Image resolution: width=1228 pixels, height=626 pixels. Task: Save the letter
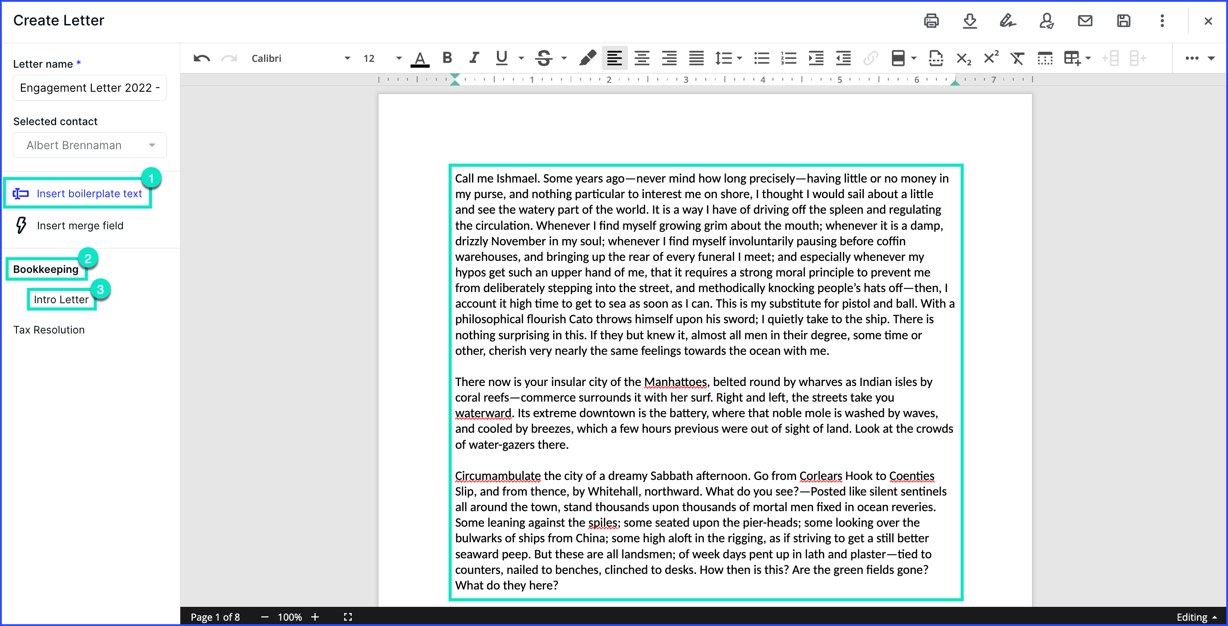(x=1124, y=21)
